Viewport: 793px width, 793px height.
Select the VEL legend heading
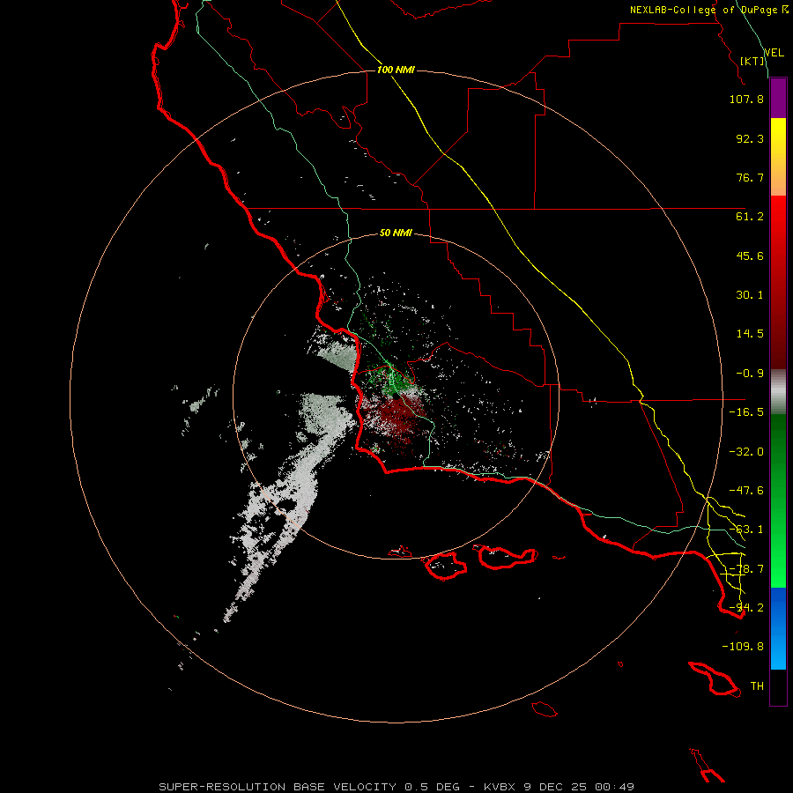(774, 53)
